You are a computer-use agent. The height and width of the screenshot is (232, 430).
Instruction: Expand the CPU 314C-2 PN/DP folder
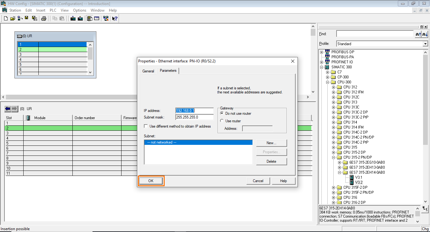[334, 137]
